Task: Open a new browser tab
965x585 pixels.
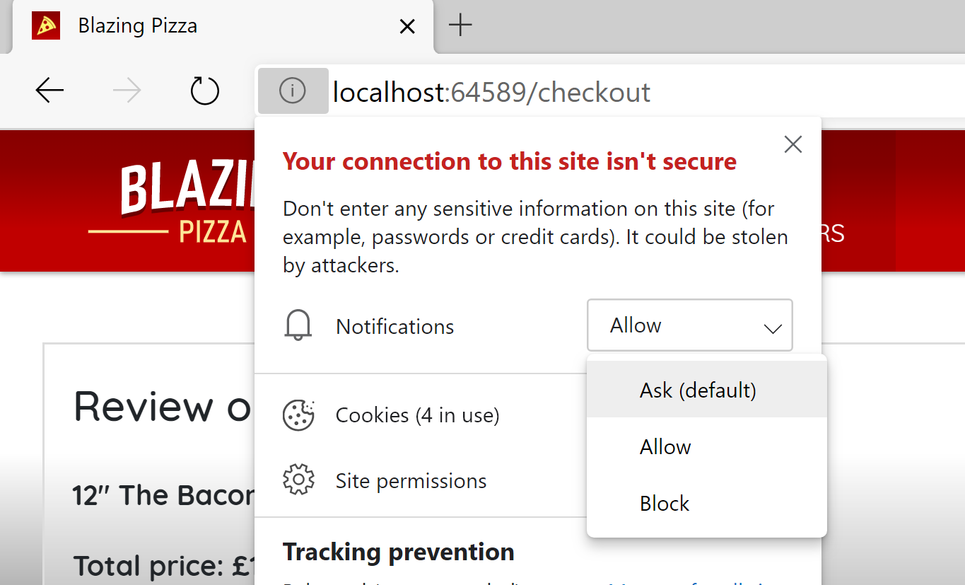Action: [x=460, y=25]
